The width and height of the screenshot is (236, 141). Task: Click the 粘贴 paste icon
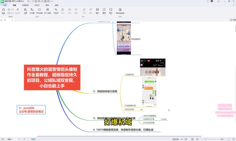pyautogui.click(x=3, y=11)
